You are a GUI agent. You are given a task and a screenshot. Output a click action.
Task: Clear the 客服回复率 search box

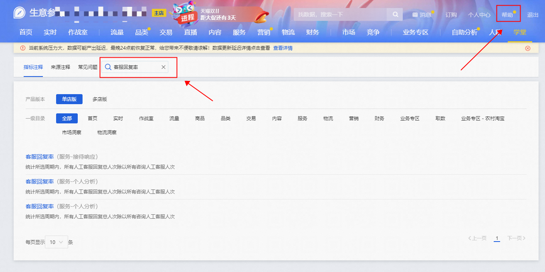point(163,67)
